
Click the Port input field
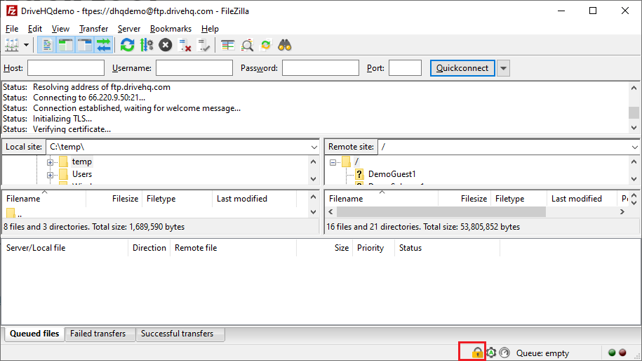405,68
